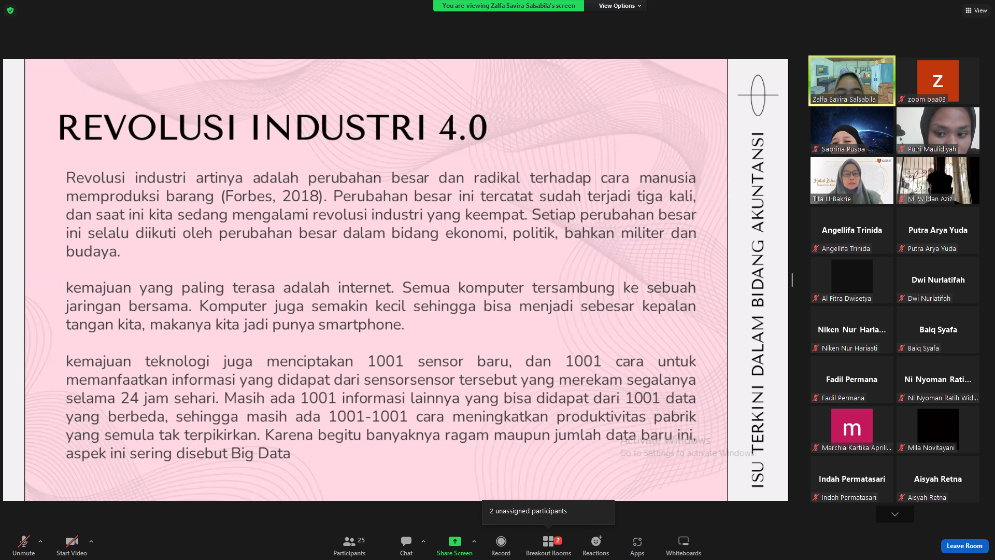
Task: Open the Participants panel
Action: pos(349,545)
